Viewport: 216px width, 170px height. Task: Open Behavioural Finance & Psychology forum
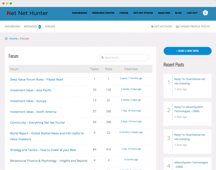coord(49,161)
